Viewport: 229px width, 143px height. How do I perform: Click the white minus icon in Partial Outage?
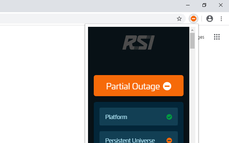pyautogui.click(x=167, y=86)
